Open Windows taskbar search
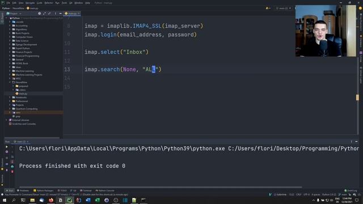 (14, 200)
